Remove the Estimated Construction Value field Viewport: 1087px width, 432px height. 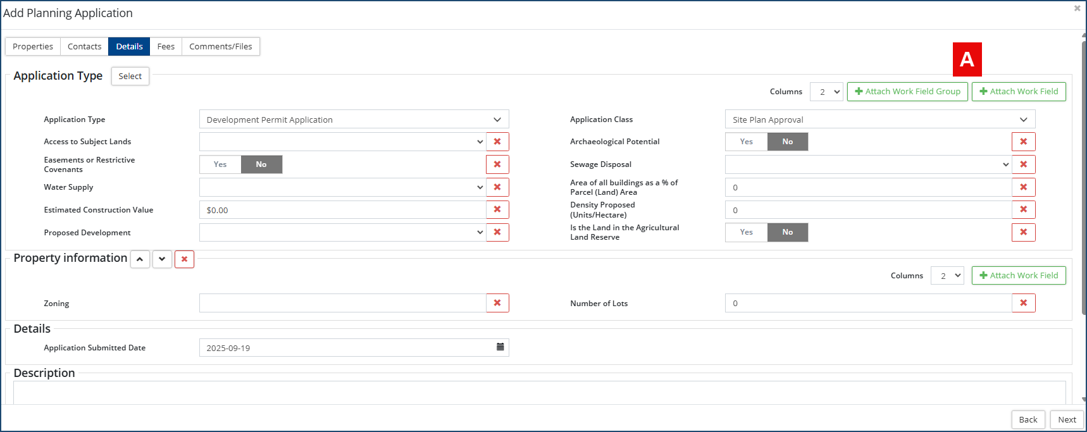pyautogui.click(x=497, y=209)
